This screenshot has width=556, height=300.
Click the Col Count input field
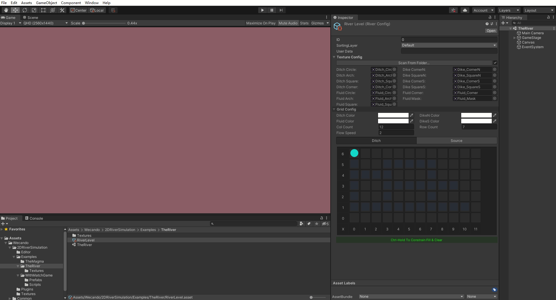pyautogui.click(x=396, y=127)
